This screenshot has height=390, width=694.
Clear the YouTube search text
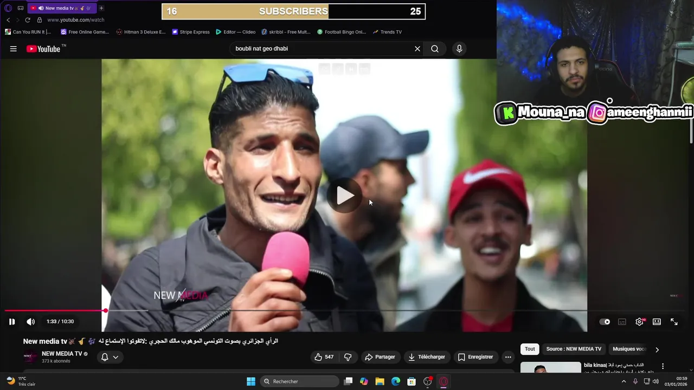[x=417, y=49]
